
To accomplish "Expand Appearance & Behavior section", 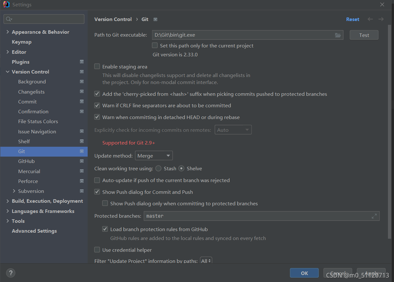I will pos(8,32).
